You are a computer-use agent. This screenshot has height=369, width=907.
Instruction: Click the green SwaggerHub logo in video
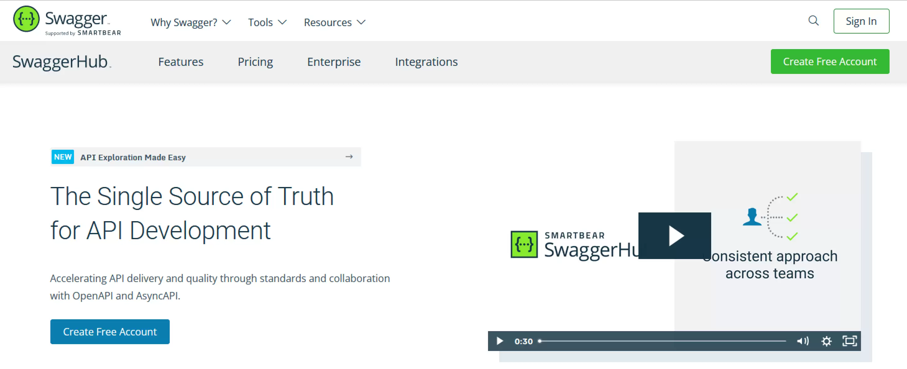pos(524,244)
